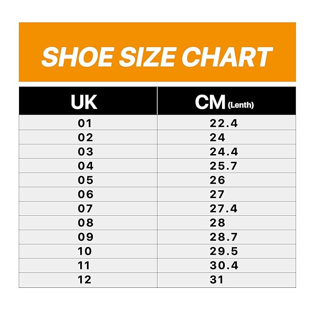This screenshot has height=315, width=315.
Task: Click the 24.4 length value
Action: pos(223,152)
